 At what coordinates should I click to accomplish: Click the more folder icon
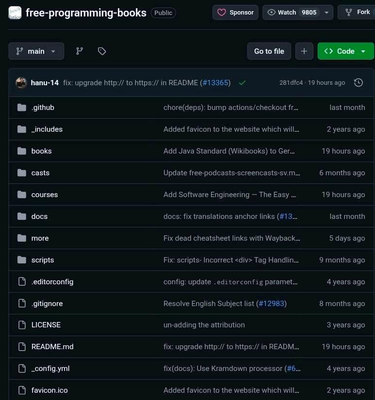coord(22,238)
